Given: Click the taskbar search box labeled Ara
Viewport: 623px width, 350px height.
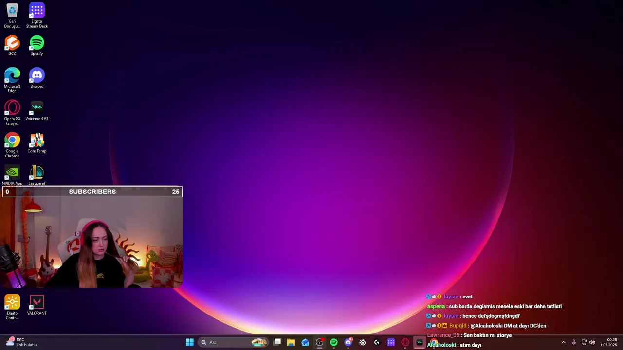Looking at the screenshot, I should click(x=234, y=342).
